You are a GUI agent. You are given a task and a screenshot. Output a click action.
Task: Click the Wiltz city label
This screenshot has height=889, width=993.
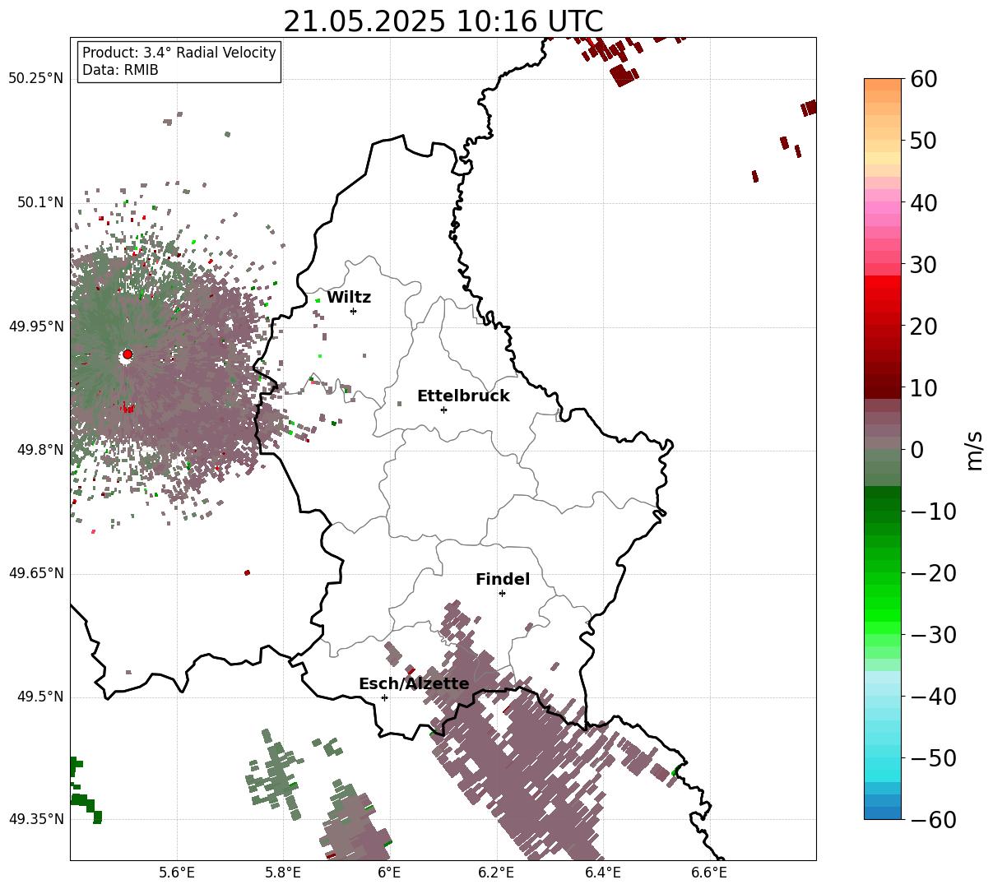pos(349,298)
